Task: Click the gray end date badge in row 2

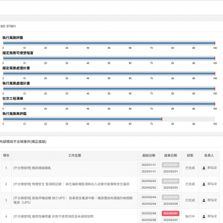Action: (170, 181)
